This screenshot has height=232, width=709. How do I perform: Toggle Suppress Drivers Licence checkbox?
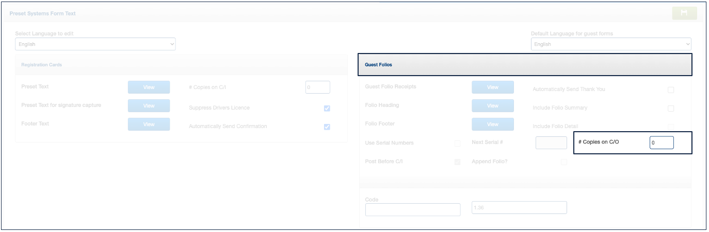[327, 109]
